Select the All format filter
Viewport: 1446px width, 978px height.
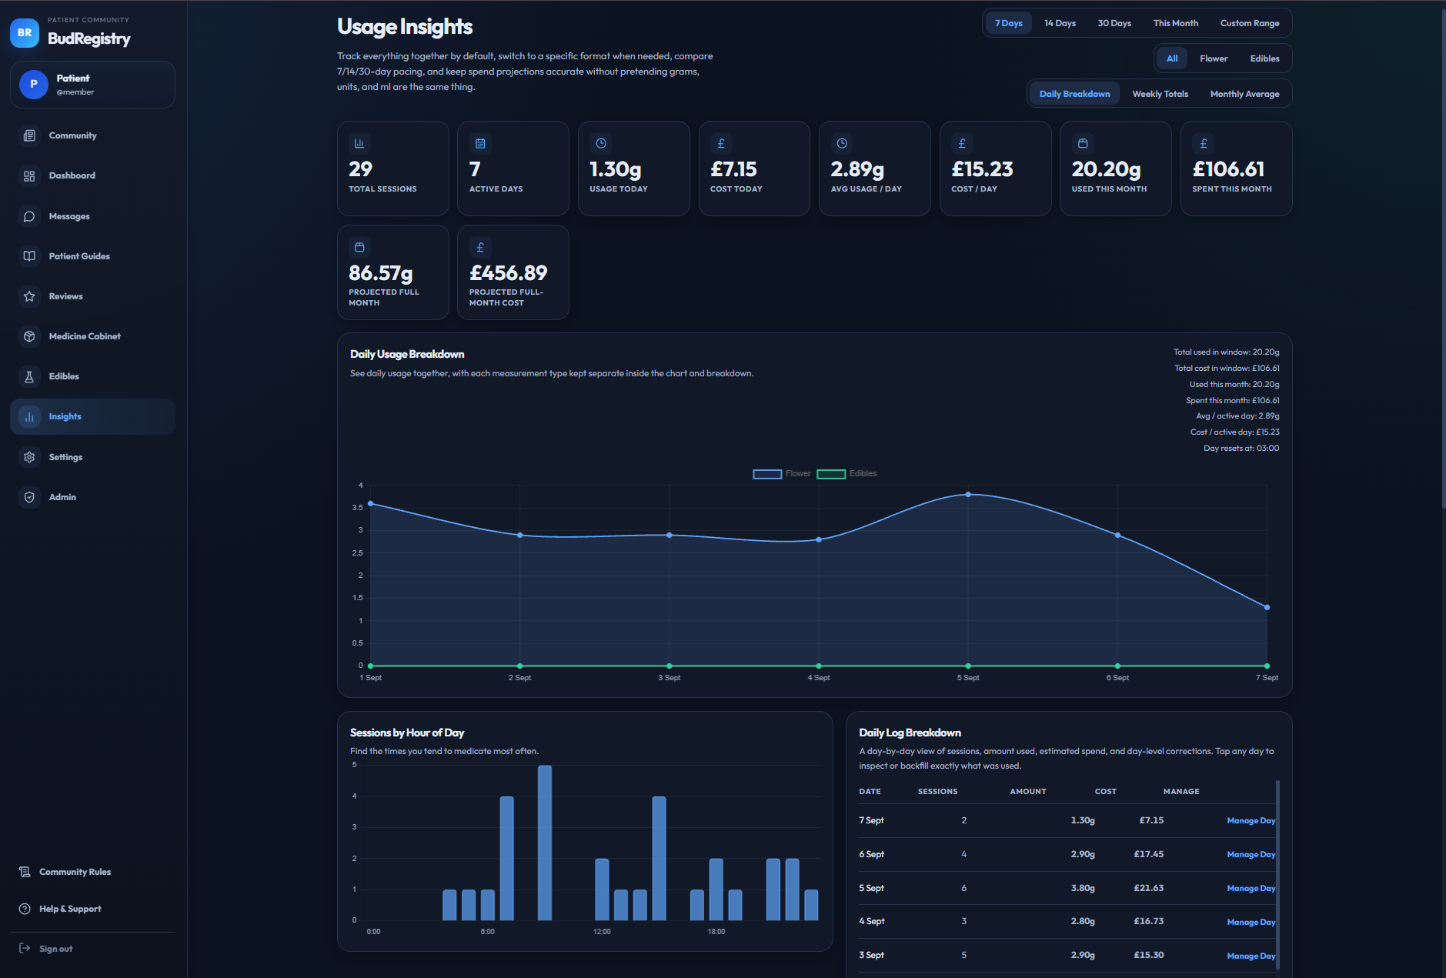tap(1172, 58)
